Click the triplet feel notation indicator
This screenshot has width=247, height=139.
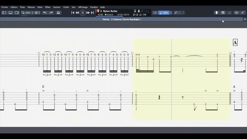click(x=135, y=15)
